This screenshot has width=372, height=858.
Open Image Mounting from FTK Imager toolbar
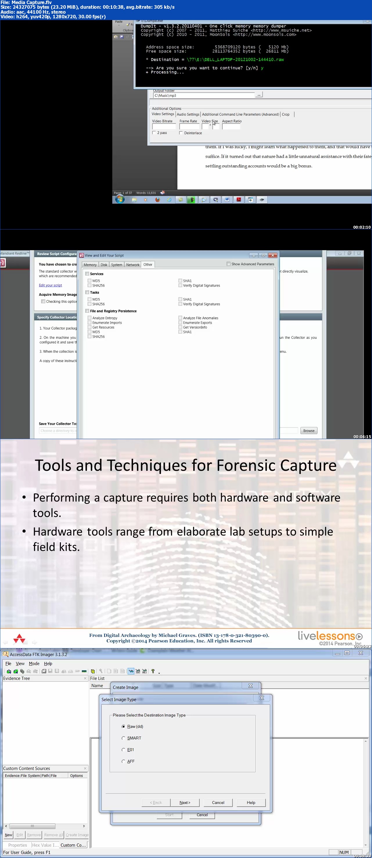[x=22, y=671]
